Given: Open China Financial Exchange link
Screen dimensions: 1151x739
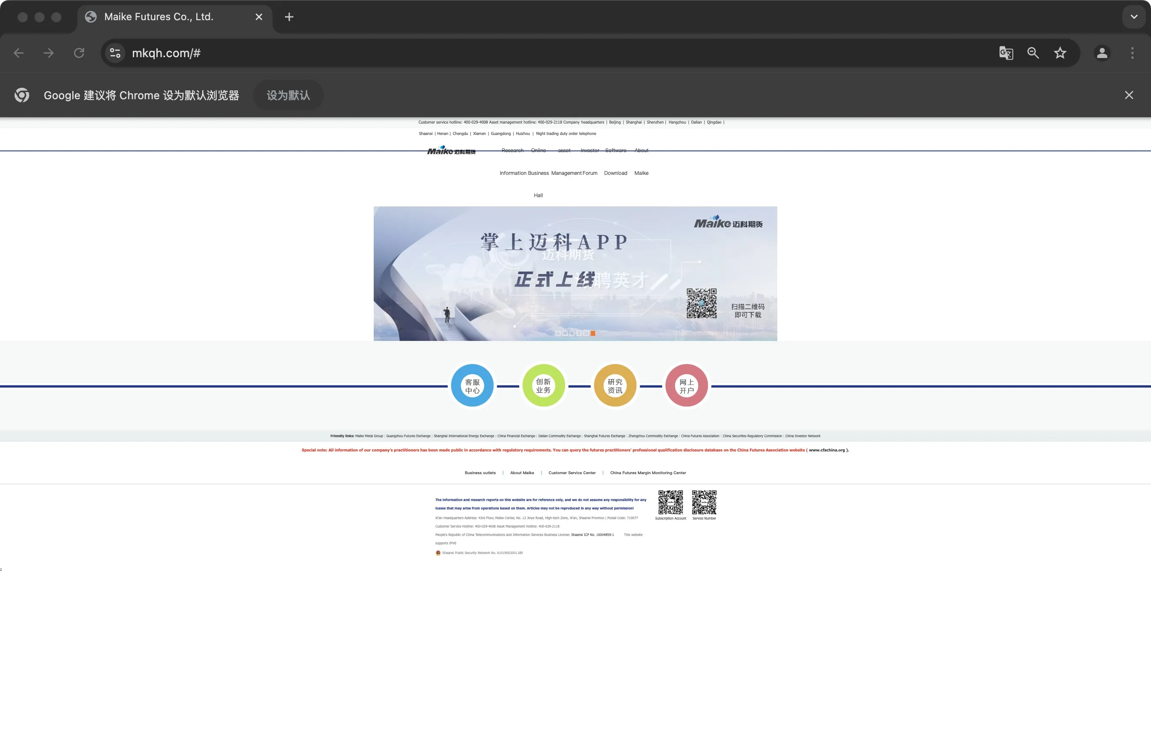Looking at the screenshot, I should tap(516, 436).
